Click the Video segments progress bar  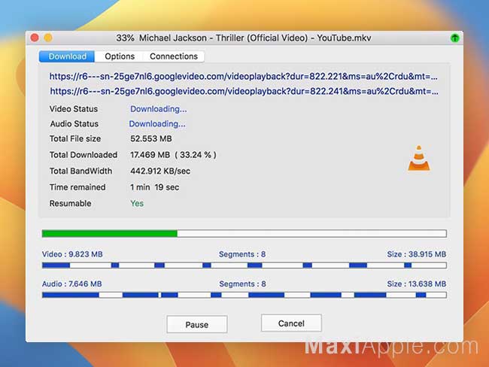coord(244,265)
